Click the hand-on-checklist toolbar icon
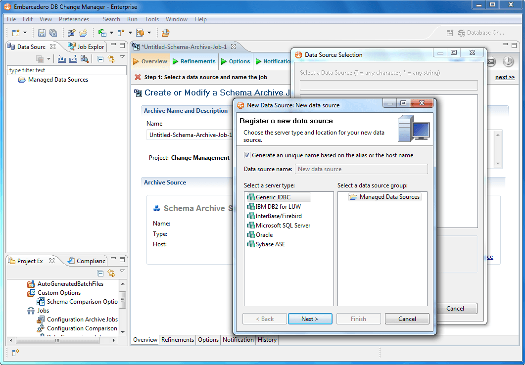 tap(140, 33)
